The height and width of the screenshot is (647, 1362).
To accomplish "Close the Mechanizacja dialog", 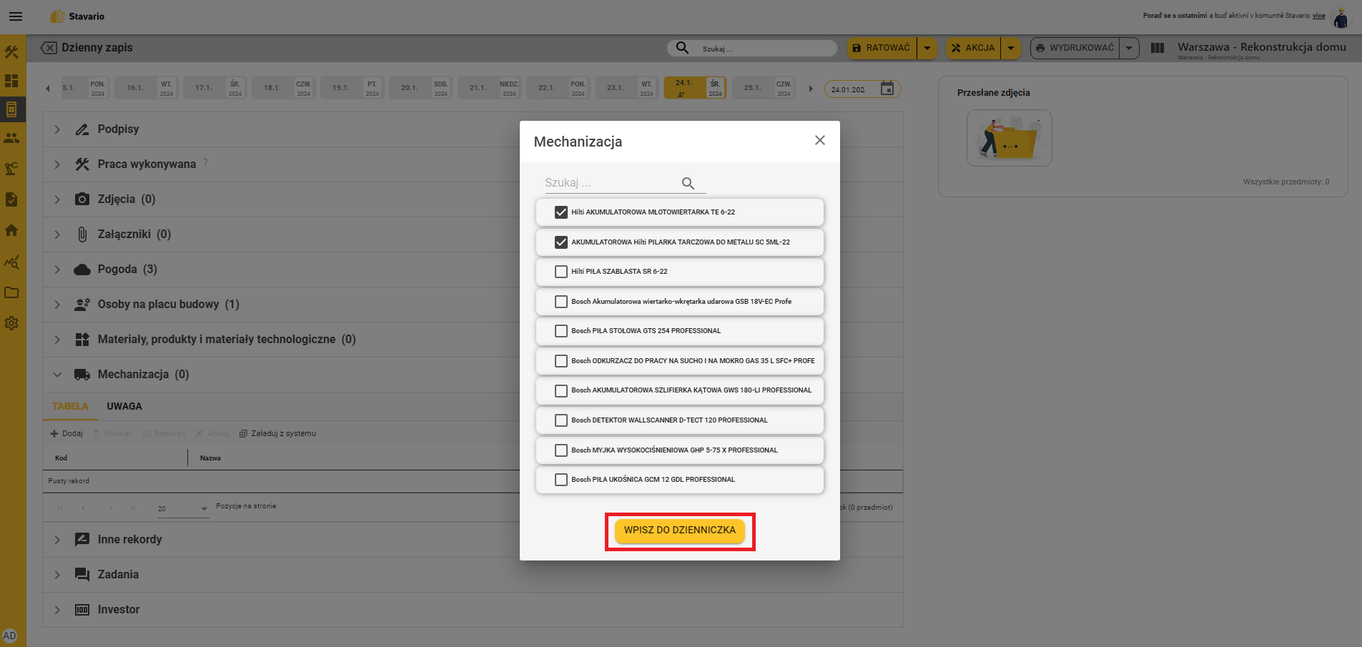I will coord(820,140).
